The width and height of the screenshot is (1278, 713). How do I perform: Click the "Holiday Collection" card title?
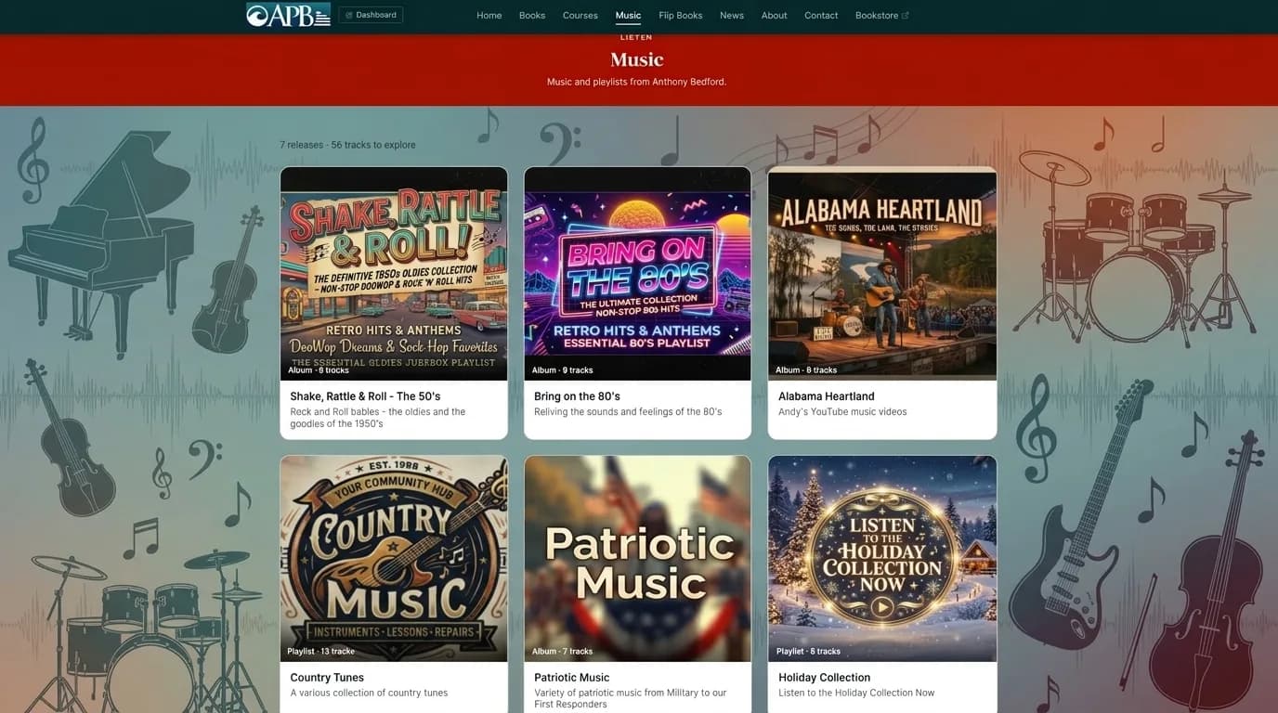[825, 678]
